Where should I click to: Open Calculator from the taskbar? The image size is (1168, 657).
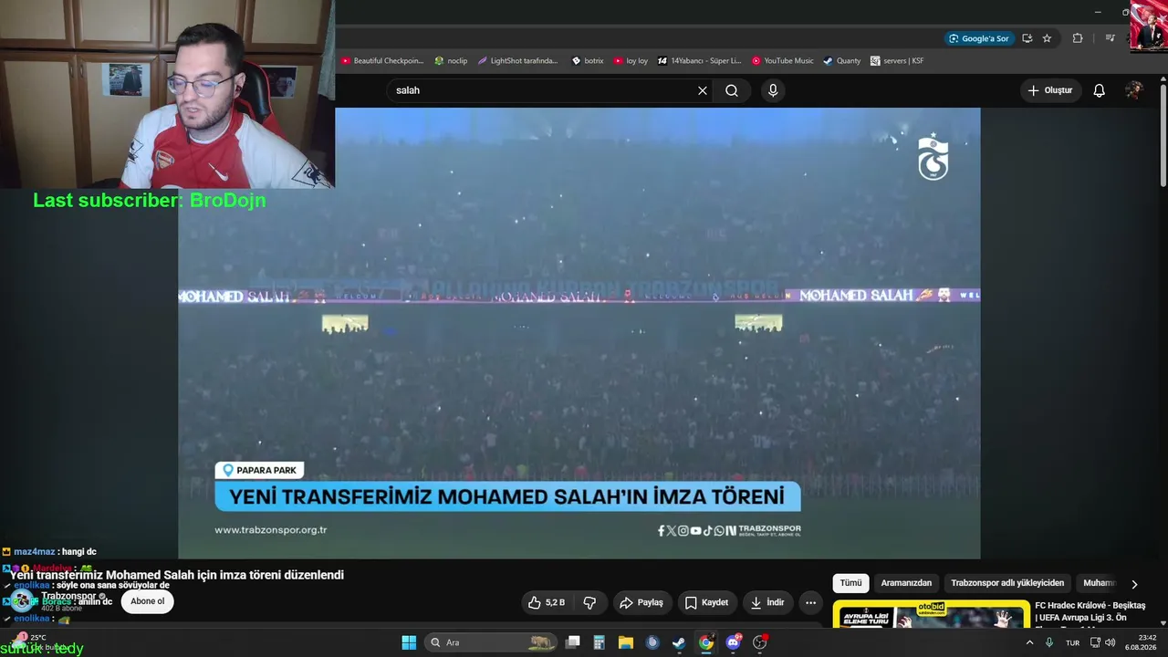click(x=599, y=642)
